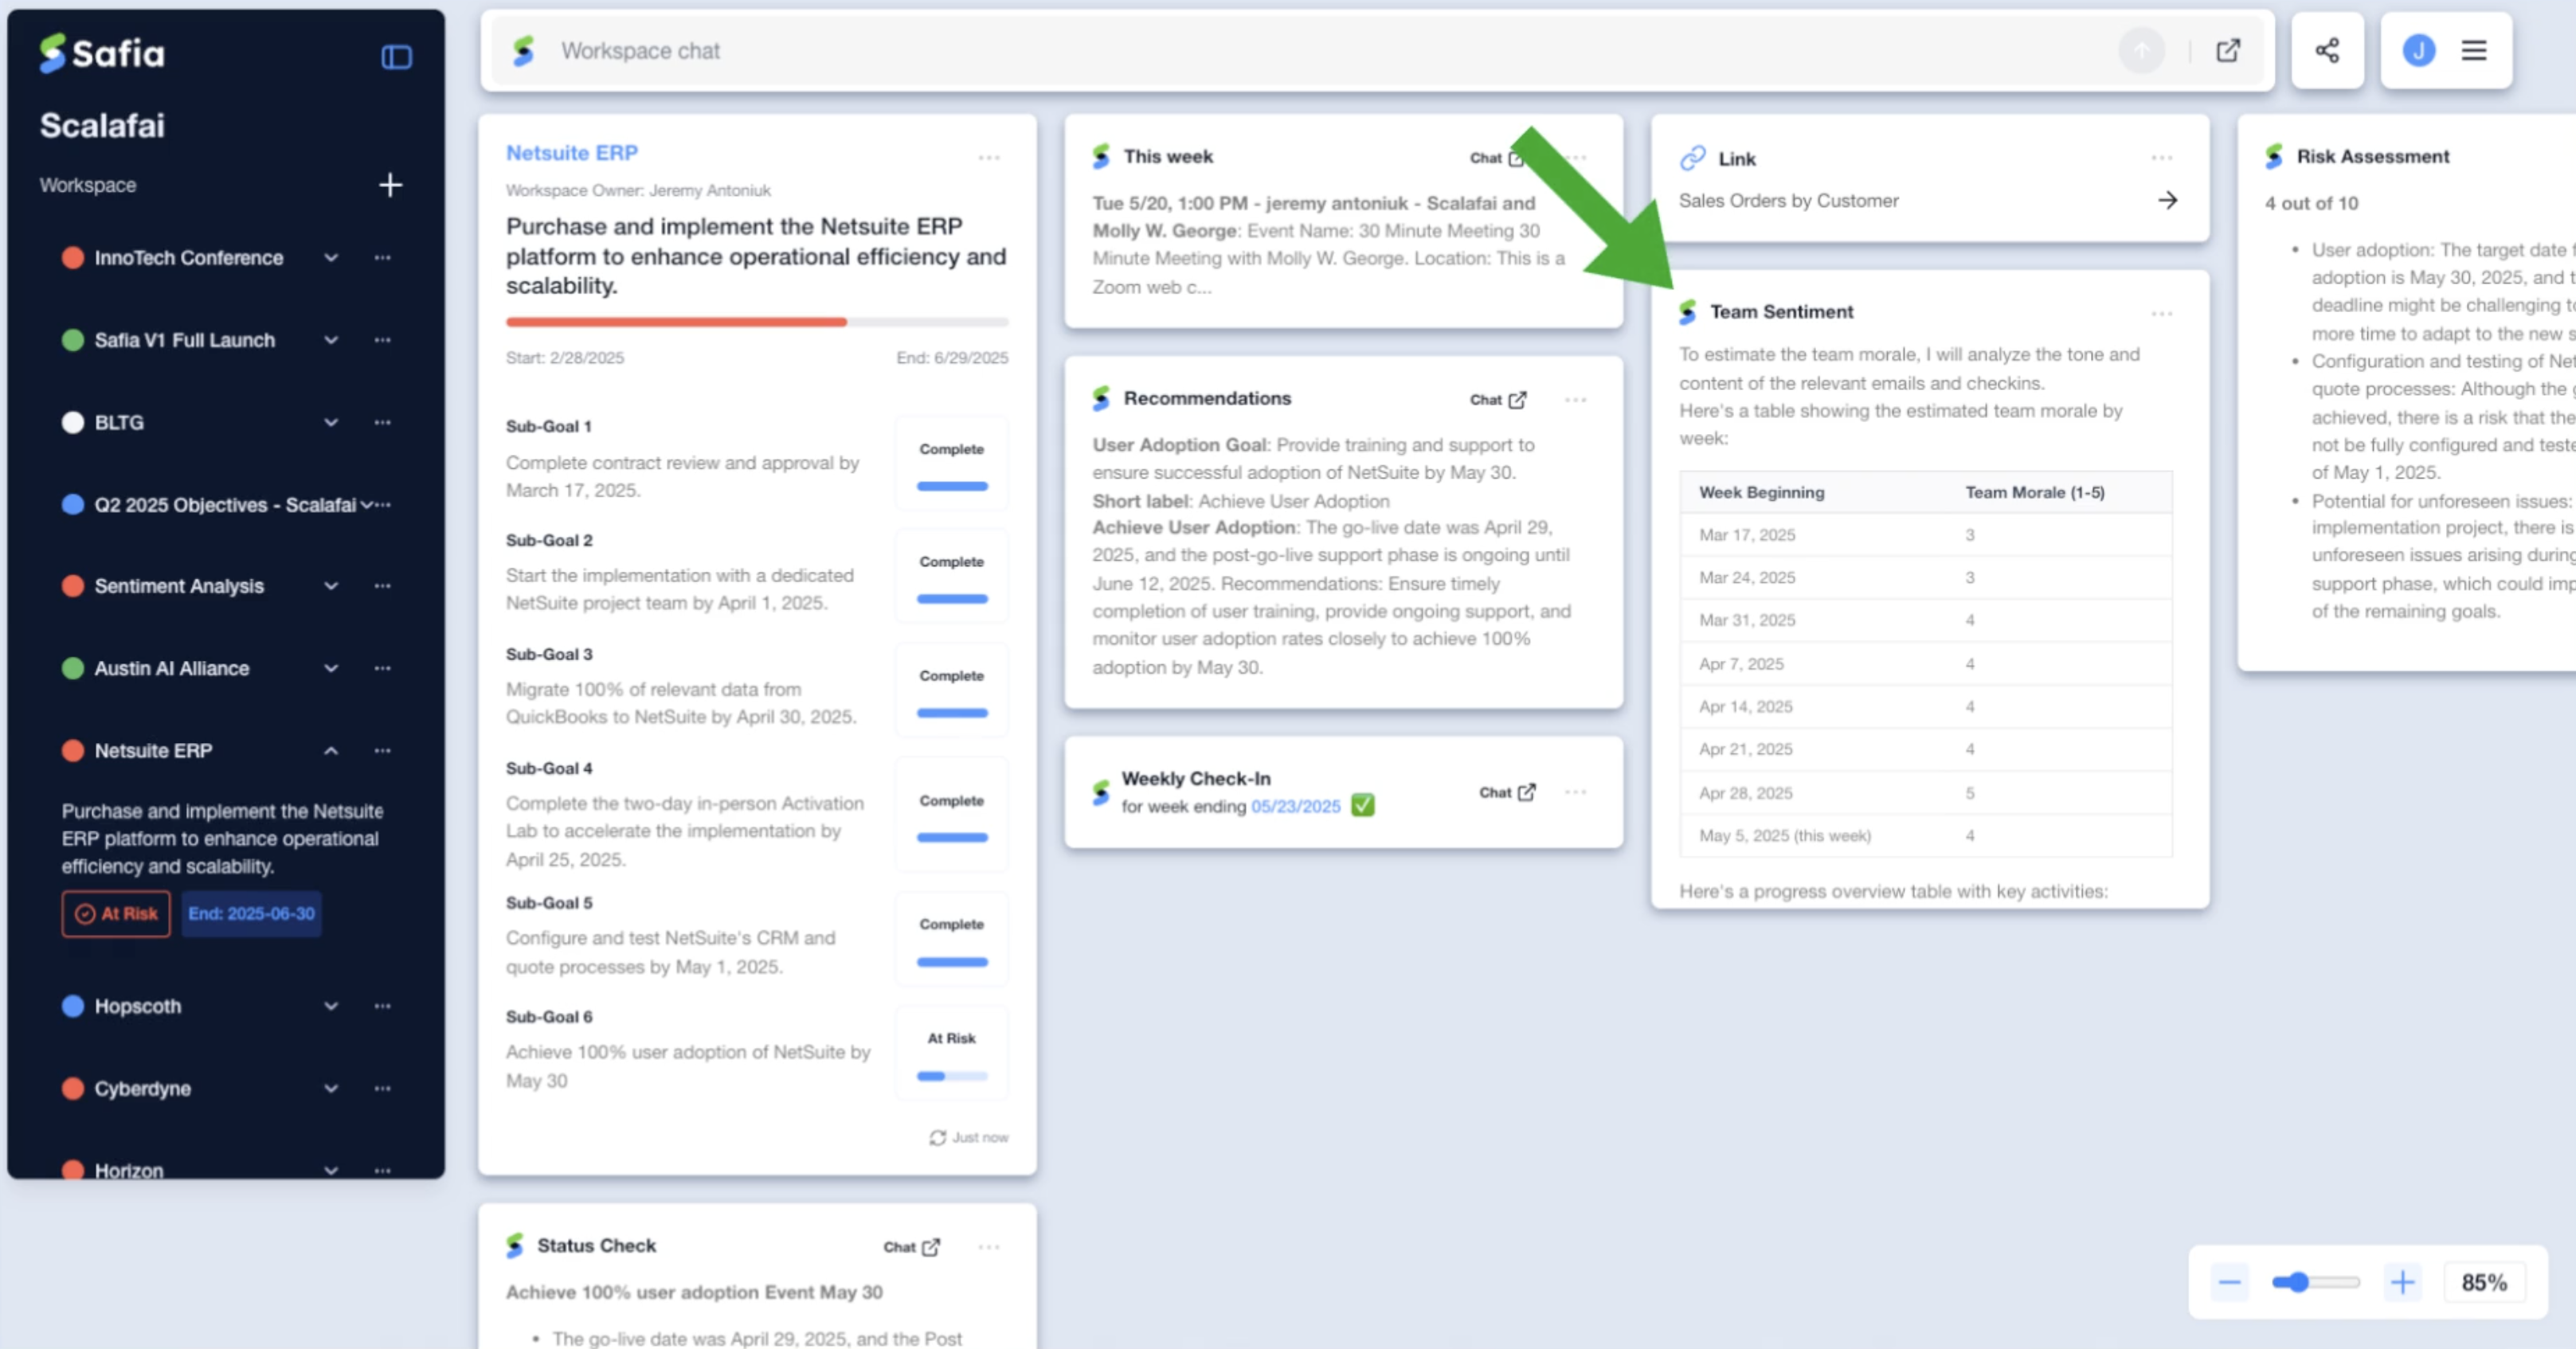Click the Sub-Goal 1 Complete status box
This screenshot has width=2576, height=1349.
(952, 464)
